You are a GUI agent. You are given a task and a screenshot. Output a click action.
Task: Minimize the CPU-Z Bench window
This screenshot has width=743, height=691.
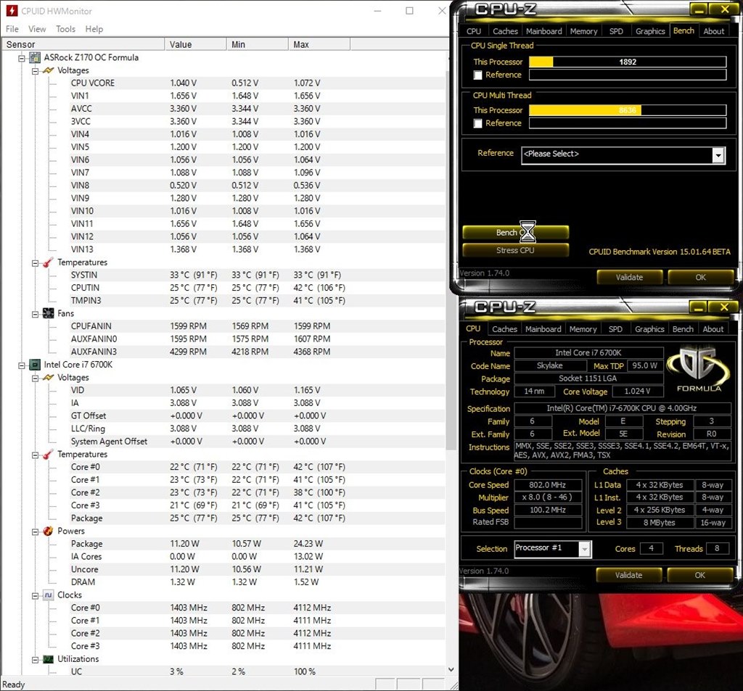click(699, 9)
